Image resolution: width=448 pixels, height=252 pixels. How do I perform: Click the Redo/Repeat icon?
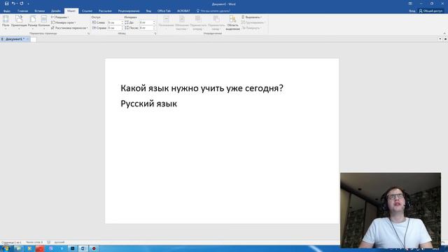(22, 3)
